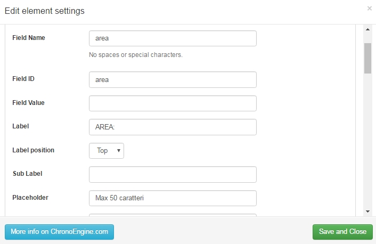The image size is (376, 244).
Task: Open the Label position dropdown
Action: (x=107, y=151)
